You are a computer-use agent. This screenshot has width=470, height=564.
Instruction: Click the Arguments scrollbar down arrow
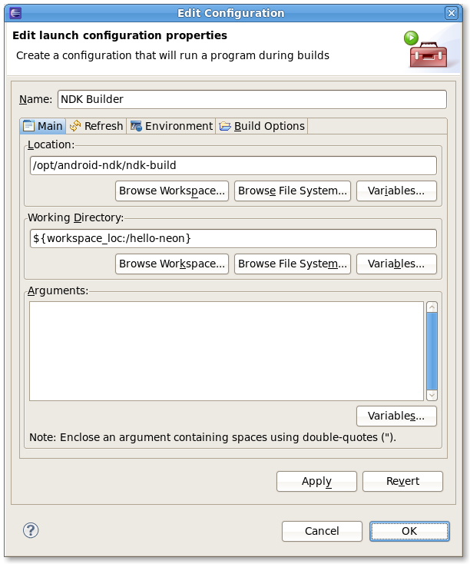(432, 395)
